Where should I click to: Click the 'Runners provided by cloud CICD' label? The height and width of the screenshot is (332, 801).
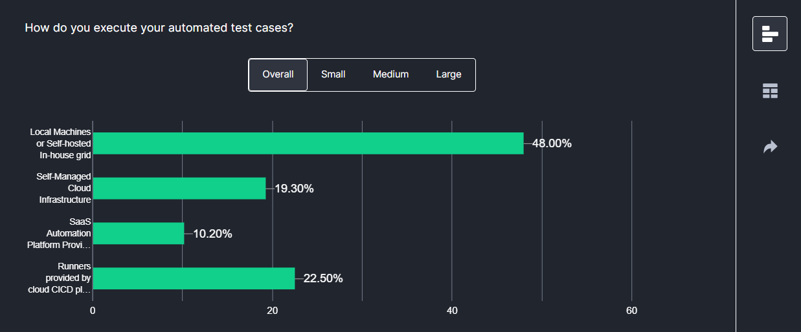(x=59, y=278)
